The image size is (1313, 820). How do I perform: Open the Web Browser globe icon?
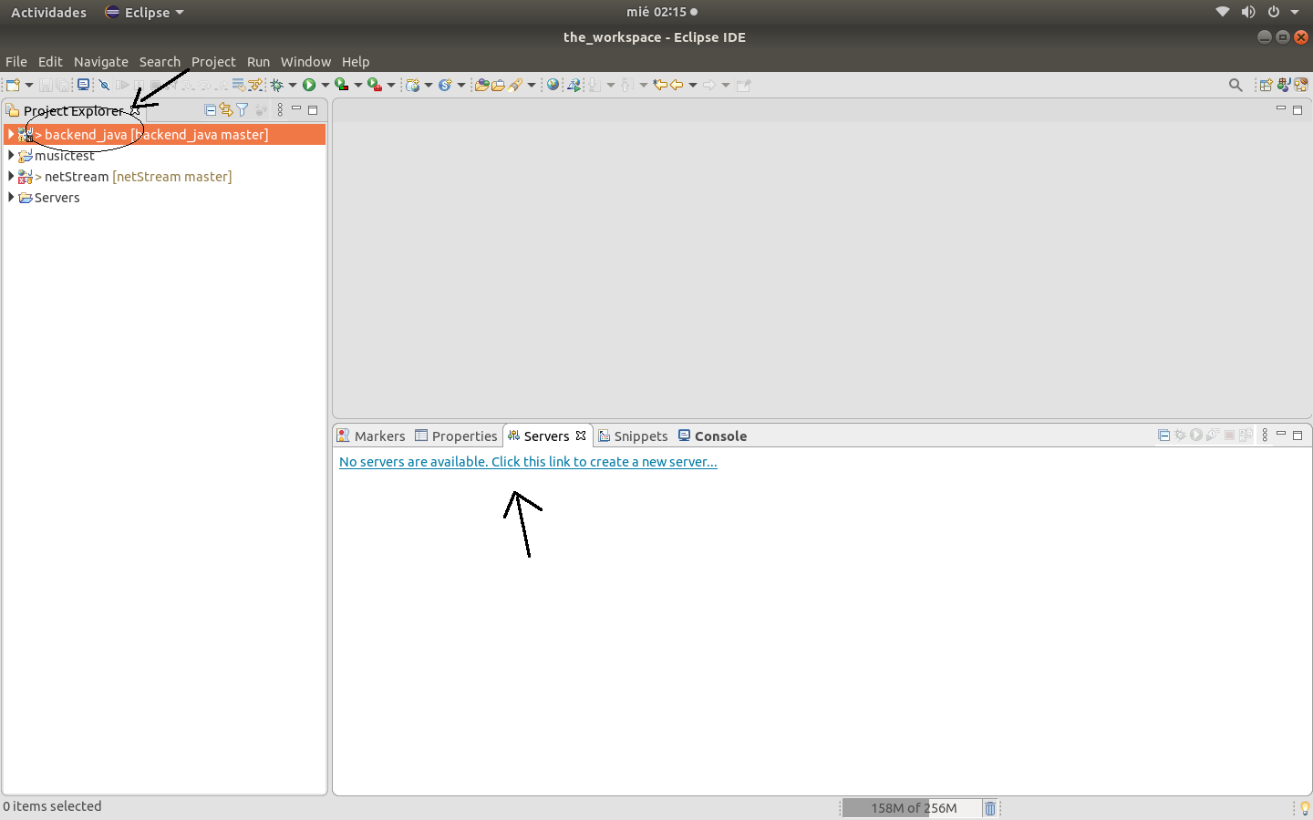point(553,85)
